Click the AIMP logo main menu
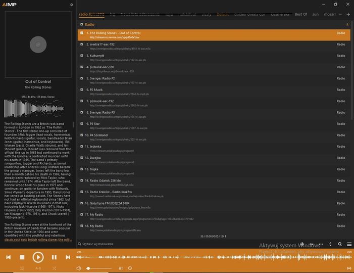The height and width of the screenshot is (273, 354). (x=9, y=5)
